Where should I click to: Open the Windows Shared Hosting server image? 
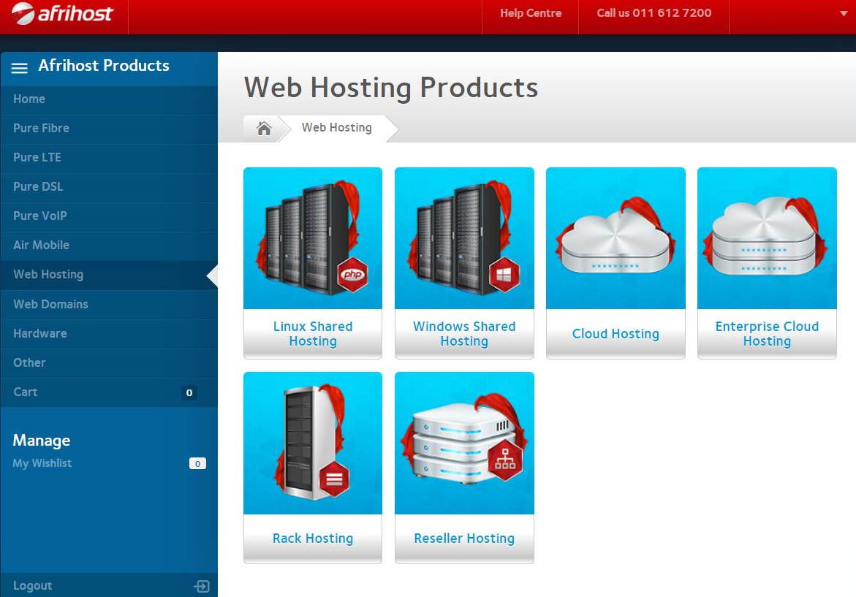(x=464, y=238)
